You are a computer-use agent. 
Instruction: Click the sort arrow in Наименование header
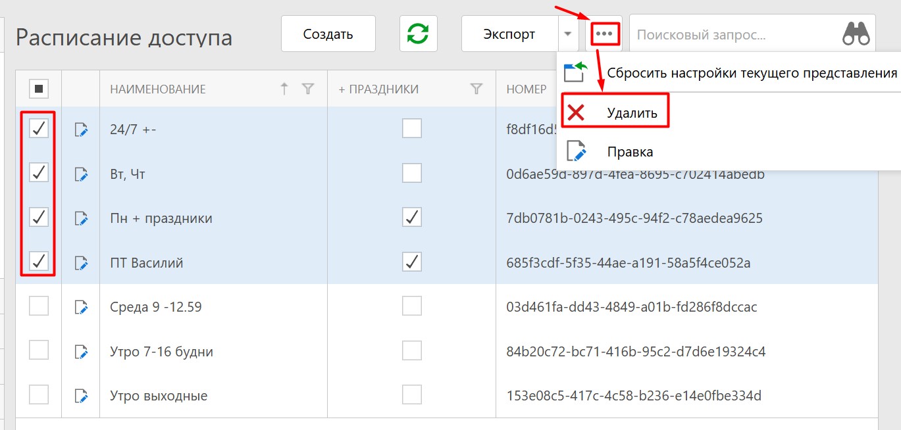(284, 89)
